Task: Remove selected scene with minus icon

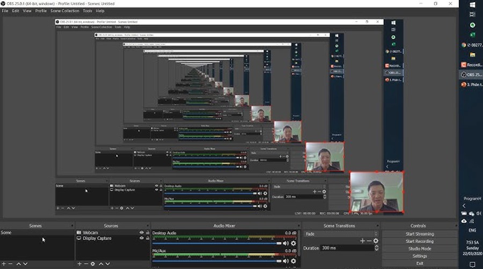Action: 10,264
